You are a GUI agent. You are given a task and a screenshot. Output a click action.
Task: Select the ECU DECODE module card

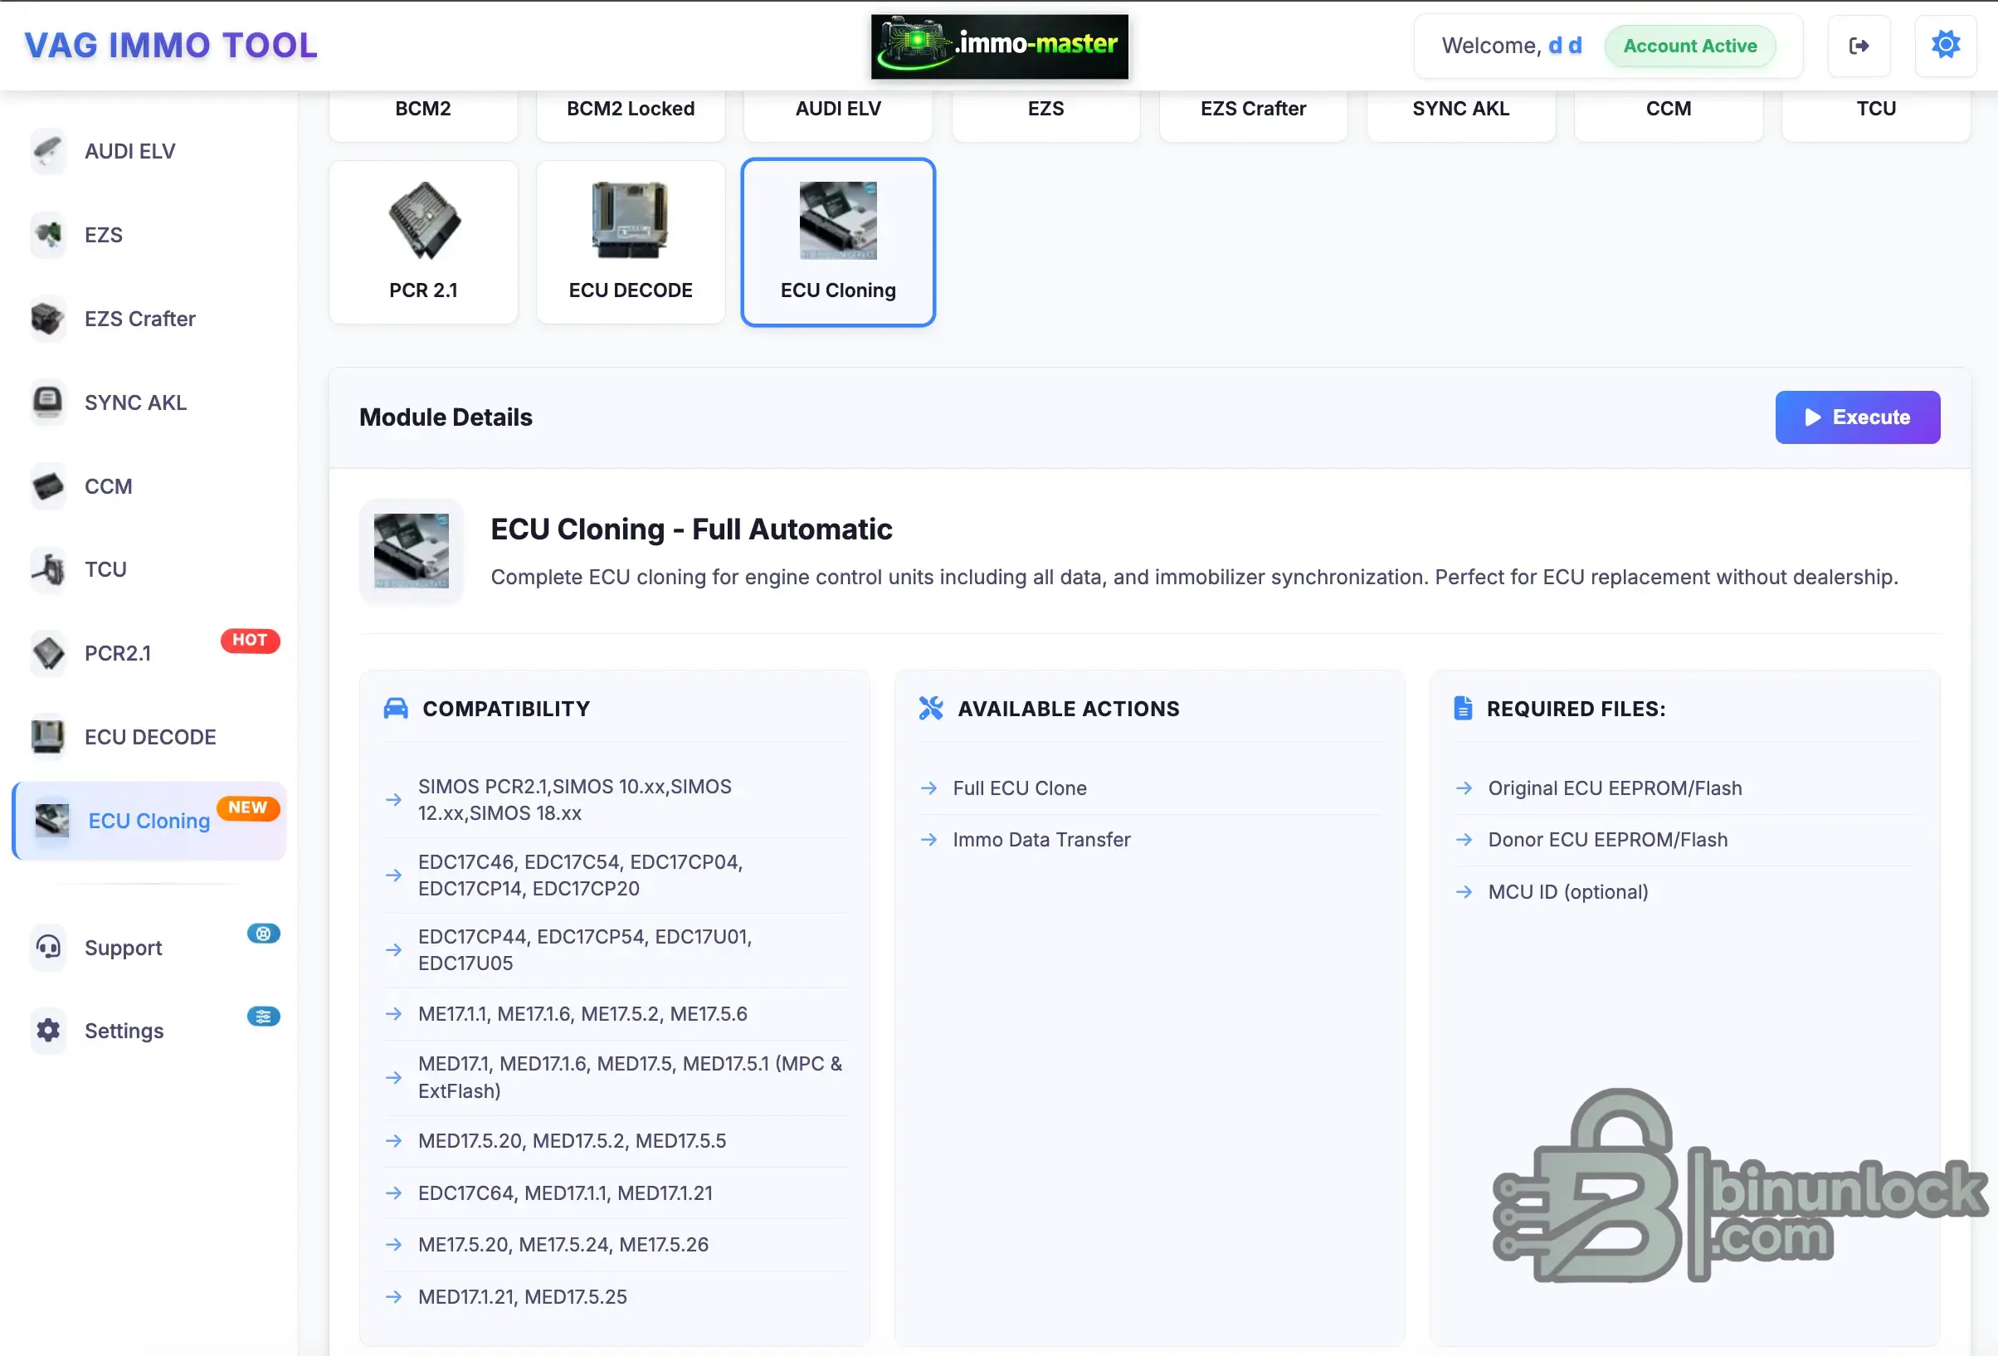(630, 242)
